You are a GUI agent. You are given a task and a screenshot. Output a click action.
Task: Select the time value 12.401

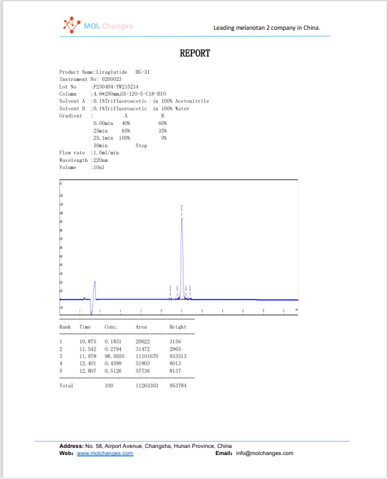click(88, 364)
